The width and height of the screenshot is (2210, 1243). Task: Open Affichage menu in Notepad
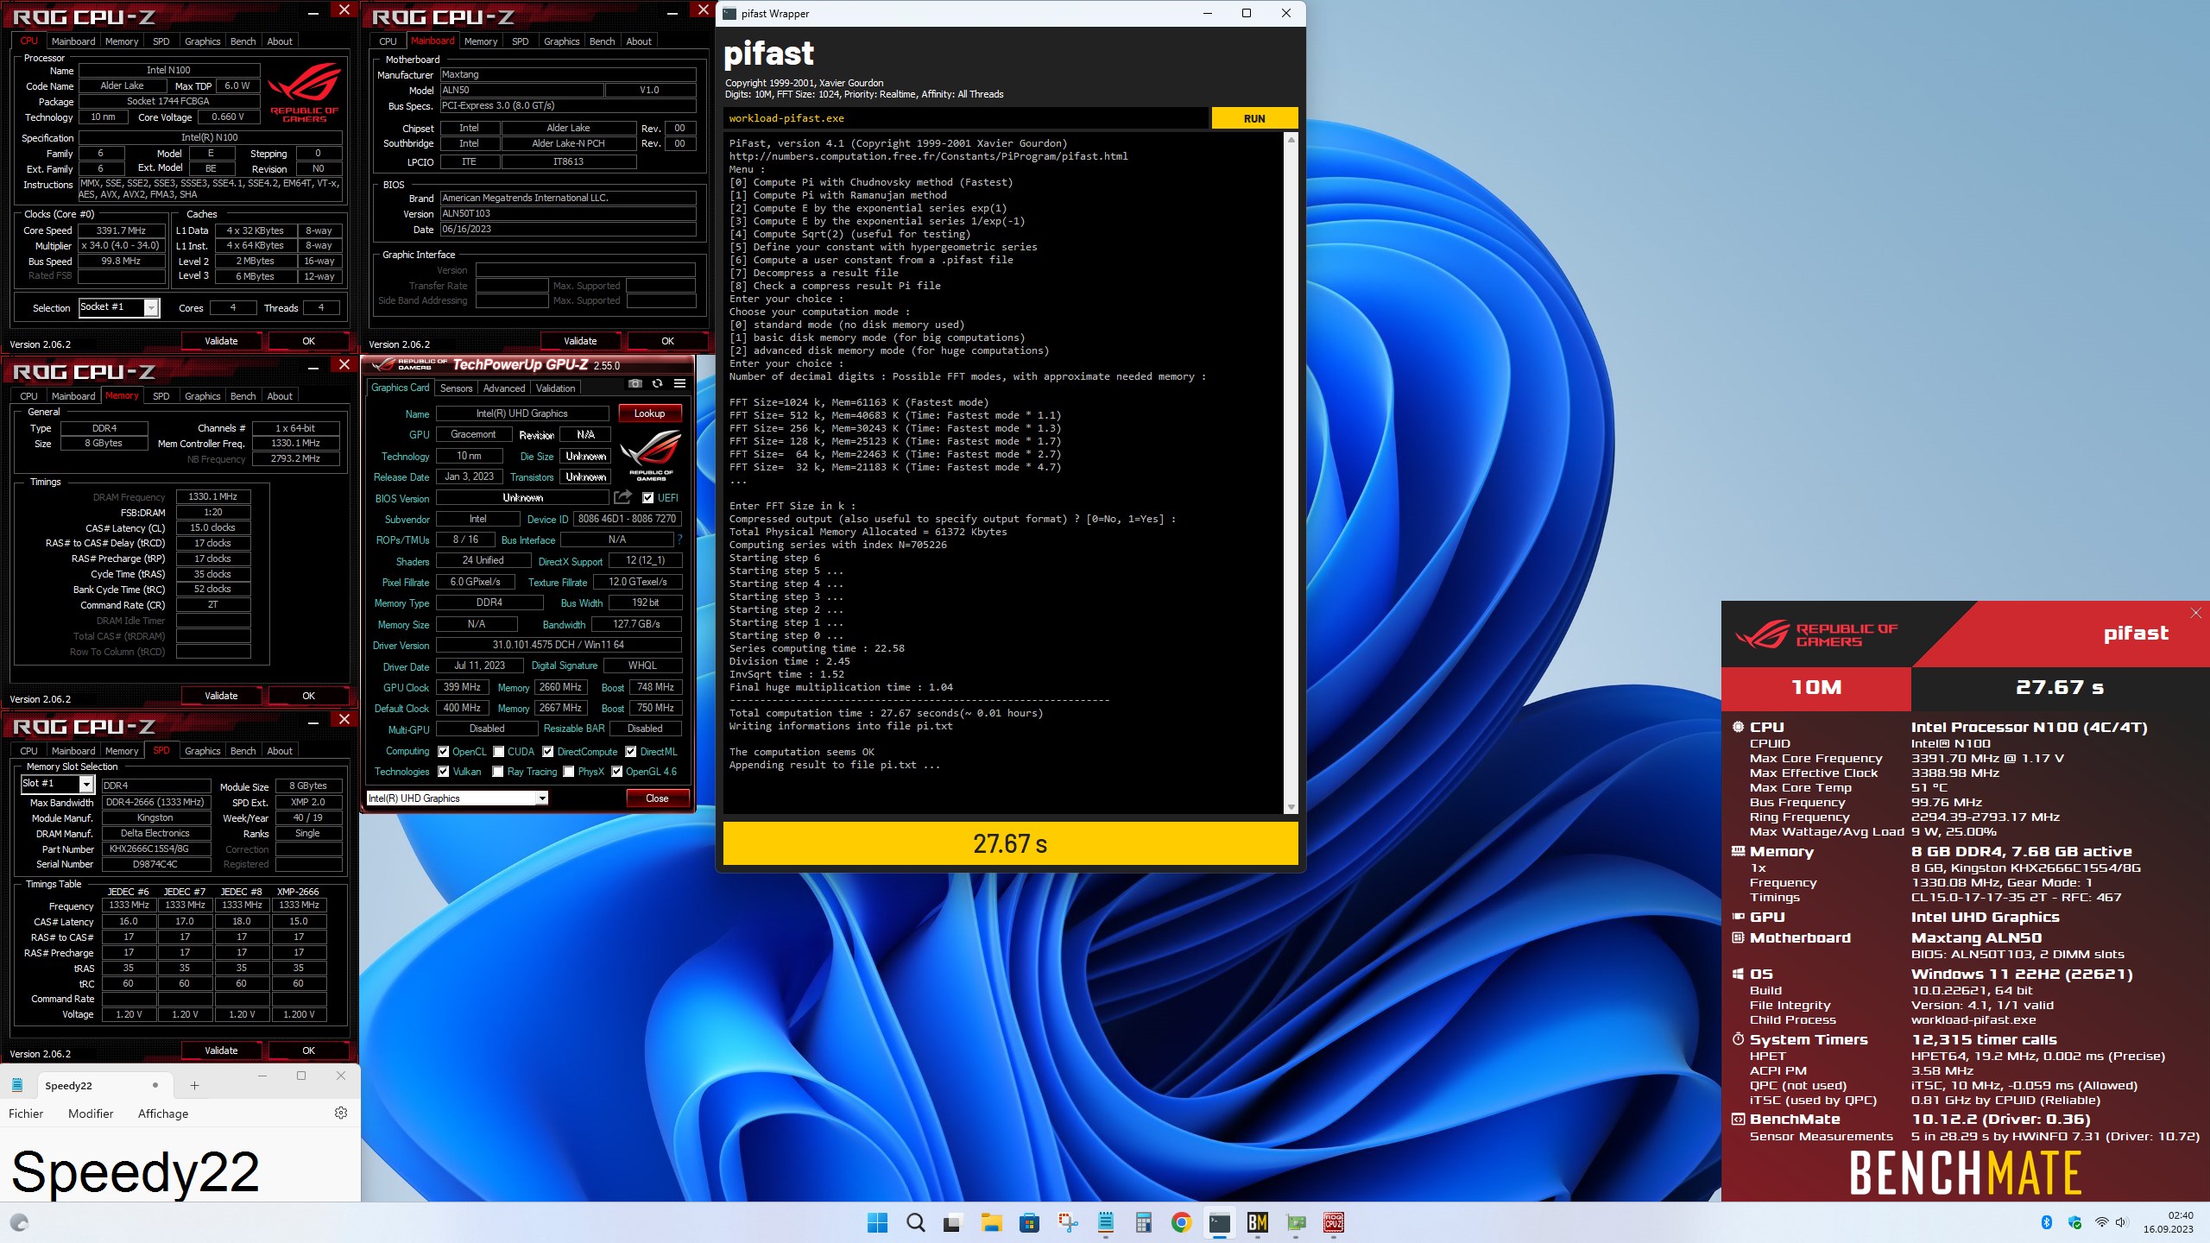(x=163, y=1114)
